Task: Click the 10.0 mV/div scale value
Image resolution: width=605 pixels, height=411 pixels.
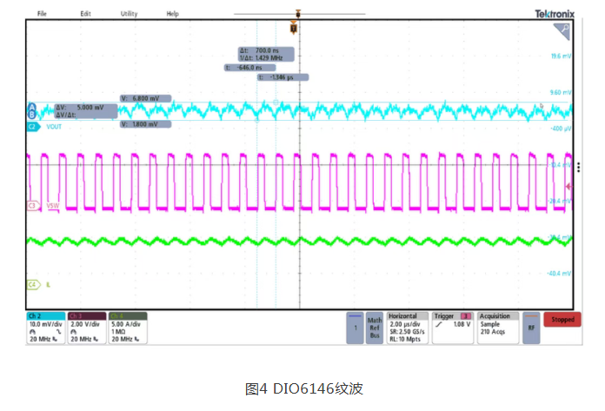Action: (x=45, y=325)
